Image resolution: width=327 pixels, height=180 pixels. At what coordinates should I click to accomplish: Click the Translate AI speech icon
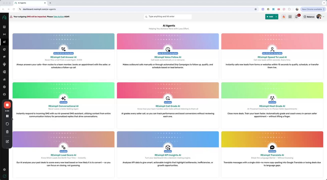pos(272,147)
